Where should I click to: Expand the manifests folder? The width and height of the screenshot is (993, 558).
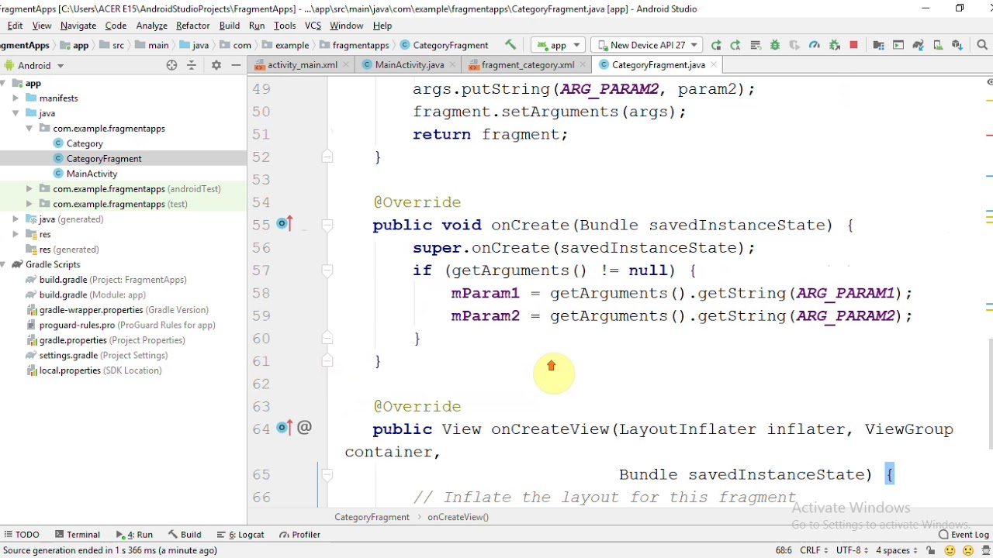pyautogui.click(x=16, y=98)
